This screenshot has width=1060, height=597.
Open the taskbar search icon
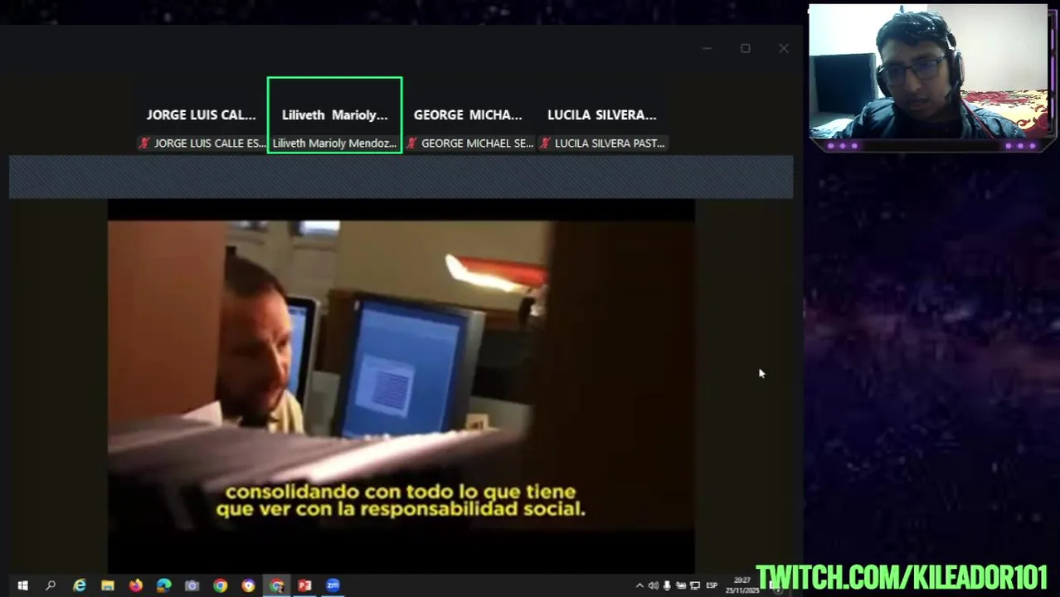coord(51,585)
